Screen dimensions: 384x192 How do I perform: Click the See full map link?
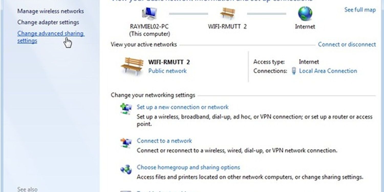[360, 10]
